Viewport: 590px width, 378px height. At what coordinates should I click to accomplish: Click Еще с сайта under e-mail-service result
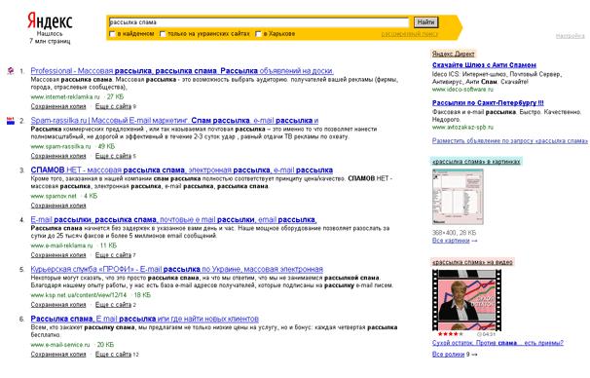[x=113, y=355]
